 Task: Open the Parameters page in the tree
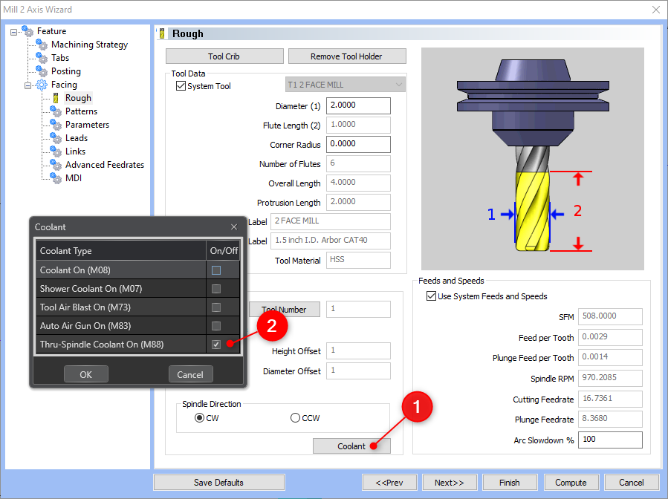point(88,125)
